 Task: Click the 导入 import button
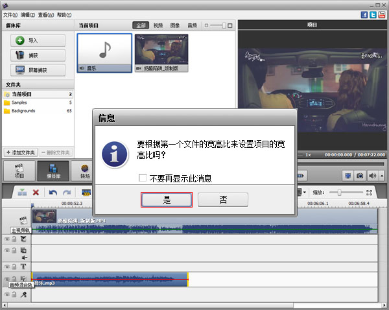click(38, 40)
